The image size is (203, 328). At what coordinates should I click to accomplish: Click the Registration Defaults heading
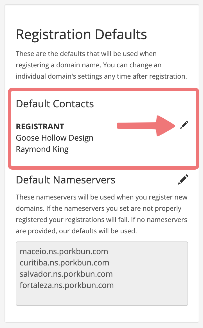click(x=81, y=35)
